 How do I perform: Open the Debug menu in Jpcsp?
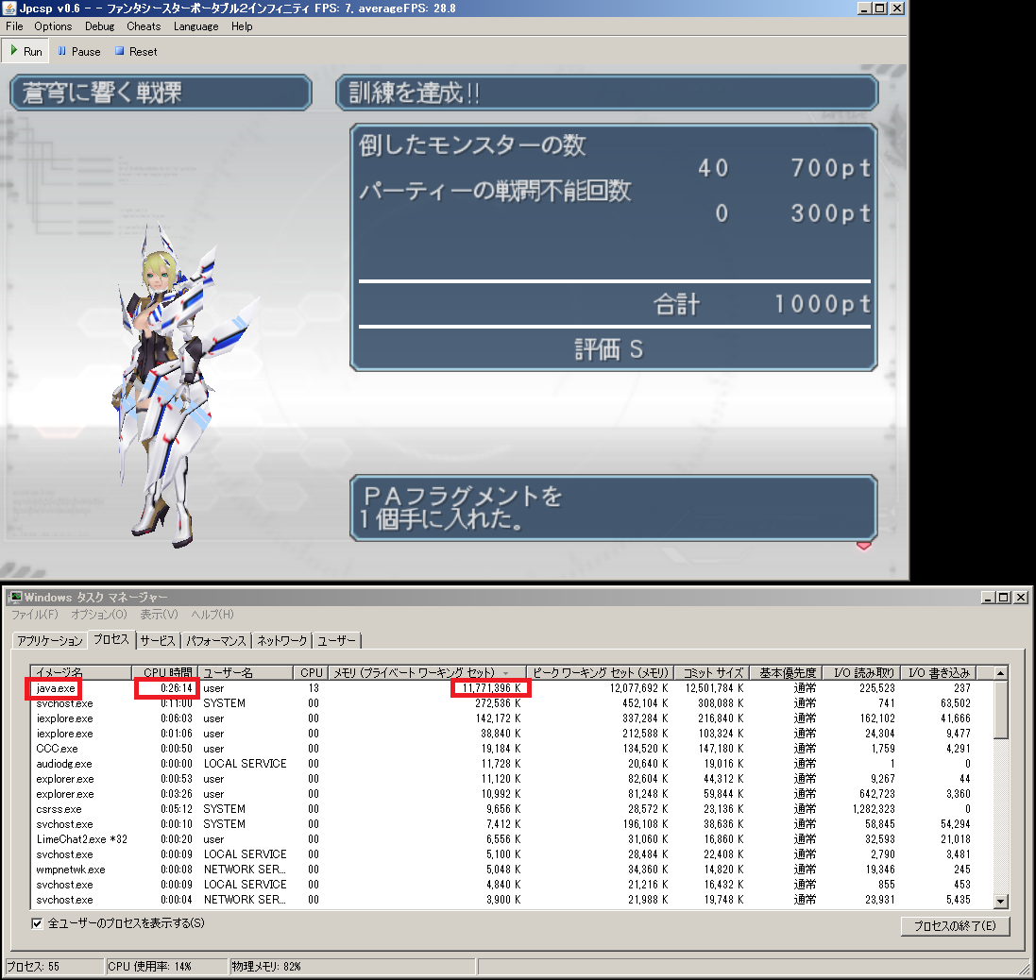99,26
